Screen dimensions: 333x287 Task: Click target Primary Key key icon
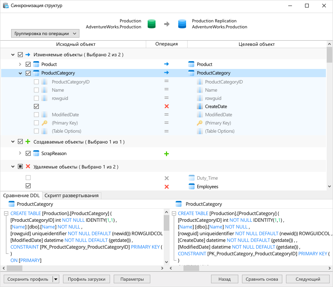tap(200, 123)
